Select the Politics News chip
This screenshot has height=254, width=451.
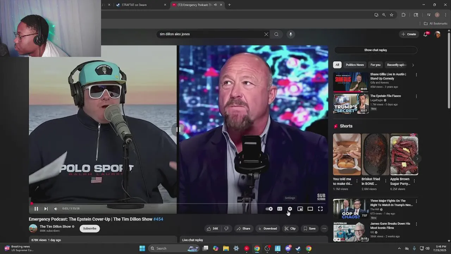(x=355, y=65)
